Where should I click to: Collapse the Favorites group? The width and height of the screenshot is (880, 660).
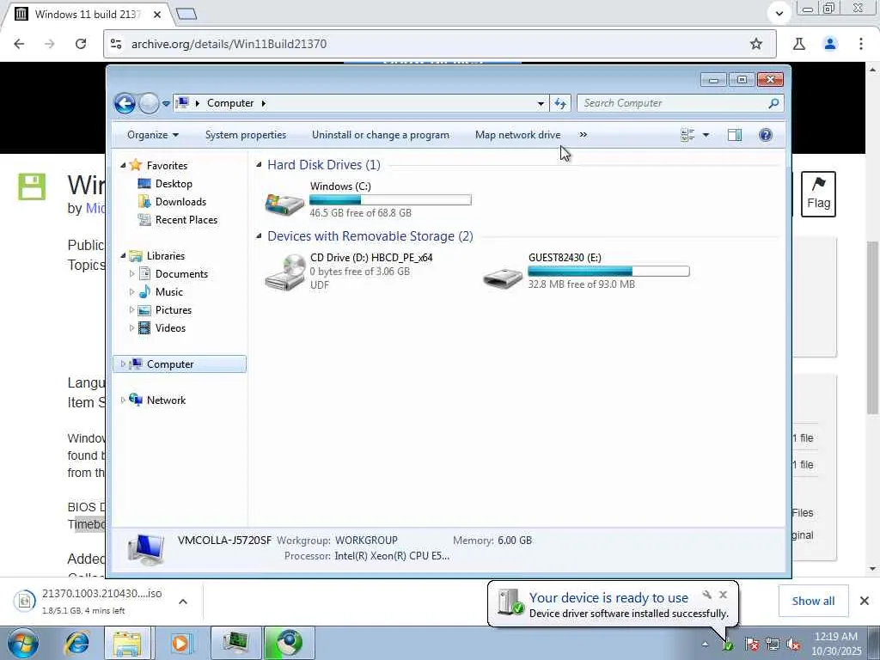123,165
